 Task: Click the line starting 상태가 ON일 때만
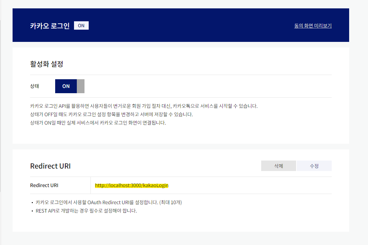98,123
